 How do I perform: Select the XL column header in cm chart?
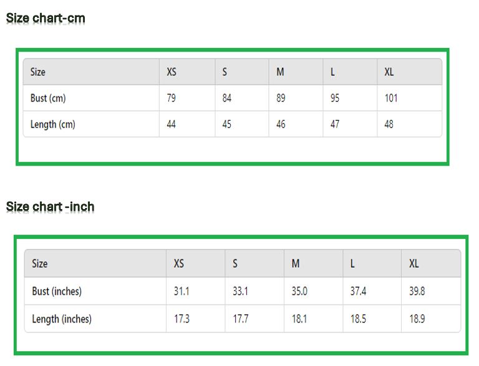[389, 72]
